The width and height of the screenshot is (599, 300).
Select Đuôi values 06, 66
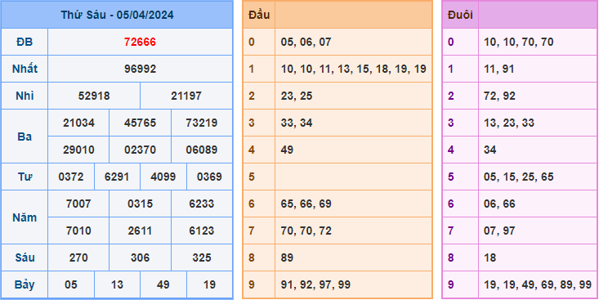coord(499,204)
